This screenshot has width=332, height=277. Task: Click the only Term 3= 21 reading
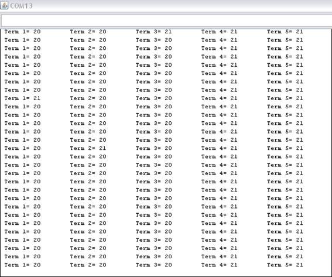point(154,32)
